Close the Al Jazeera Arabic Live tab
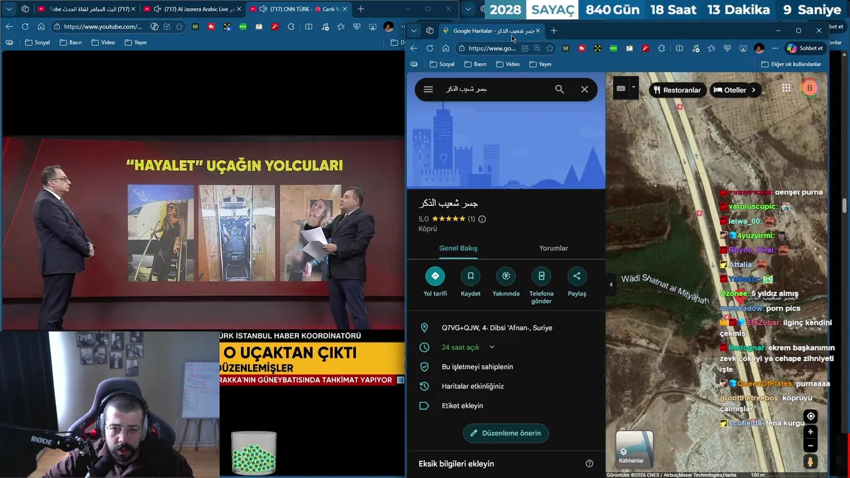 pos(239,9)
